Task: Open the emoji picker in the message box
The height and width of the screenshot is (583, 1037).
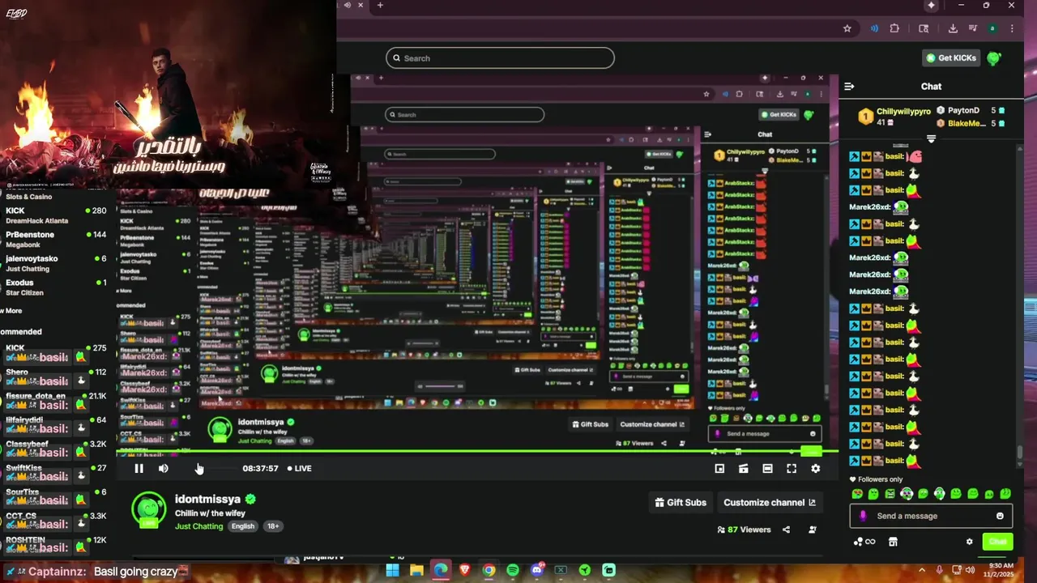Action: click(x=1000, y=516)
